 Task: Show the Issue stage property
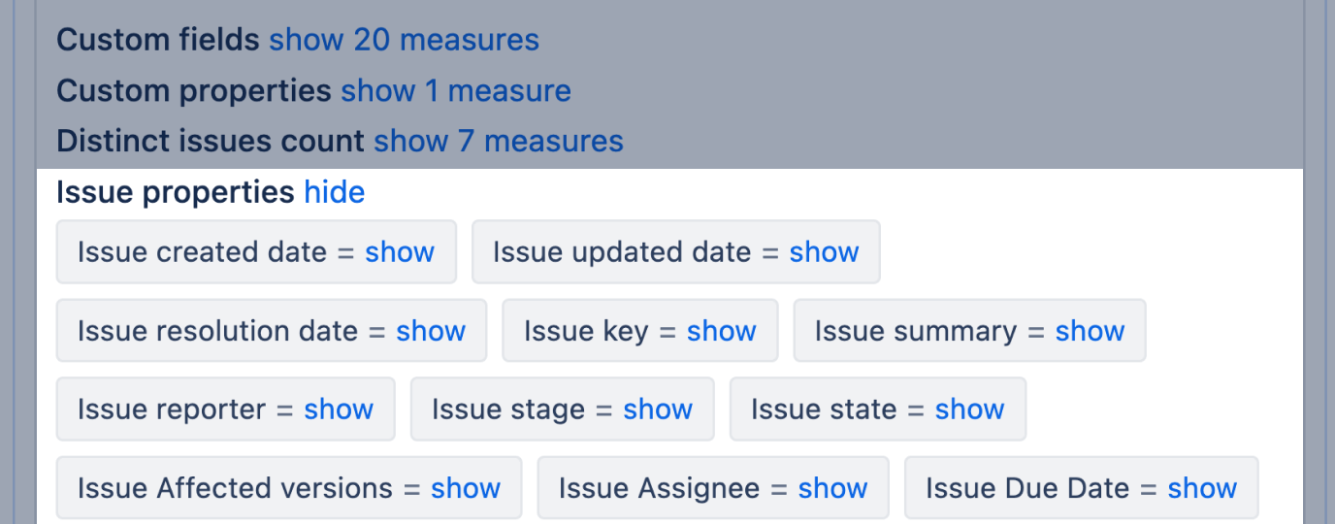coord(658,409)
